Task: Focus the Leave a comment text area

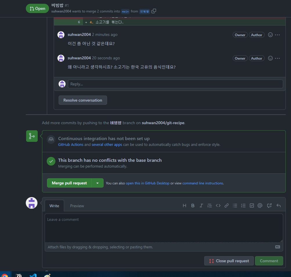Action: pyautogui.click(x=164, y=228)
